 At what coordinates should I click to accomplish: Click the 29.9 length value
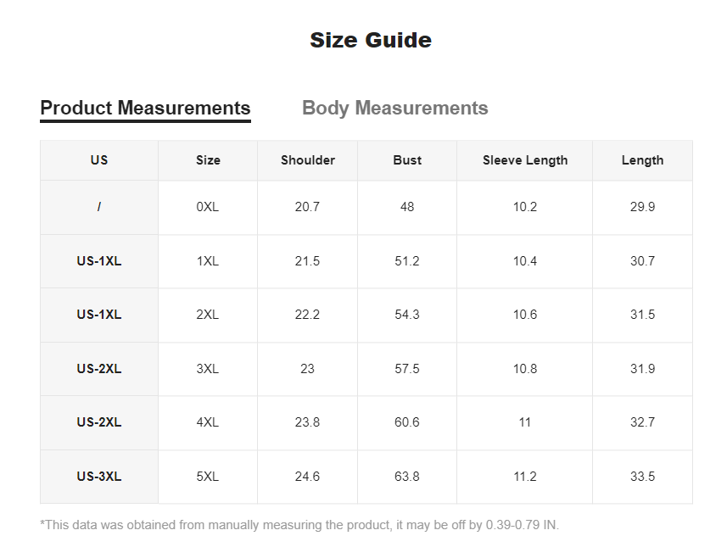click(x=643, y=207)
